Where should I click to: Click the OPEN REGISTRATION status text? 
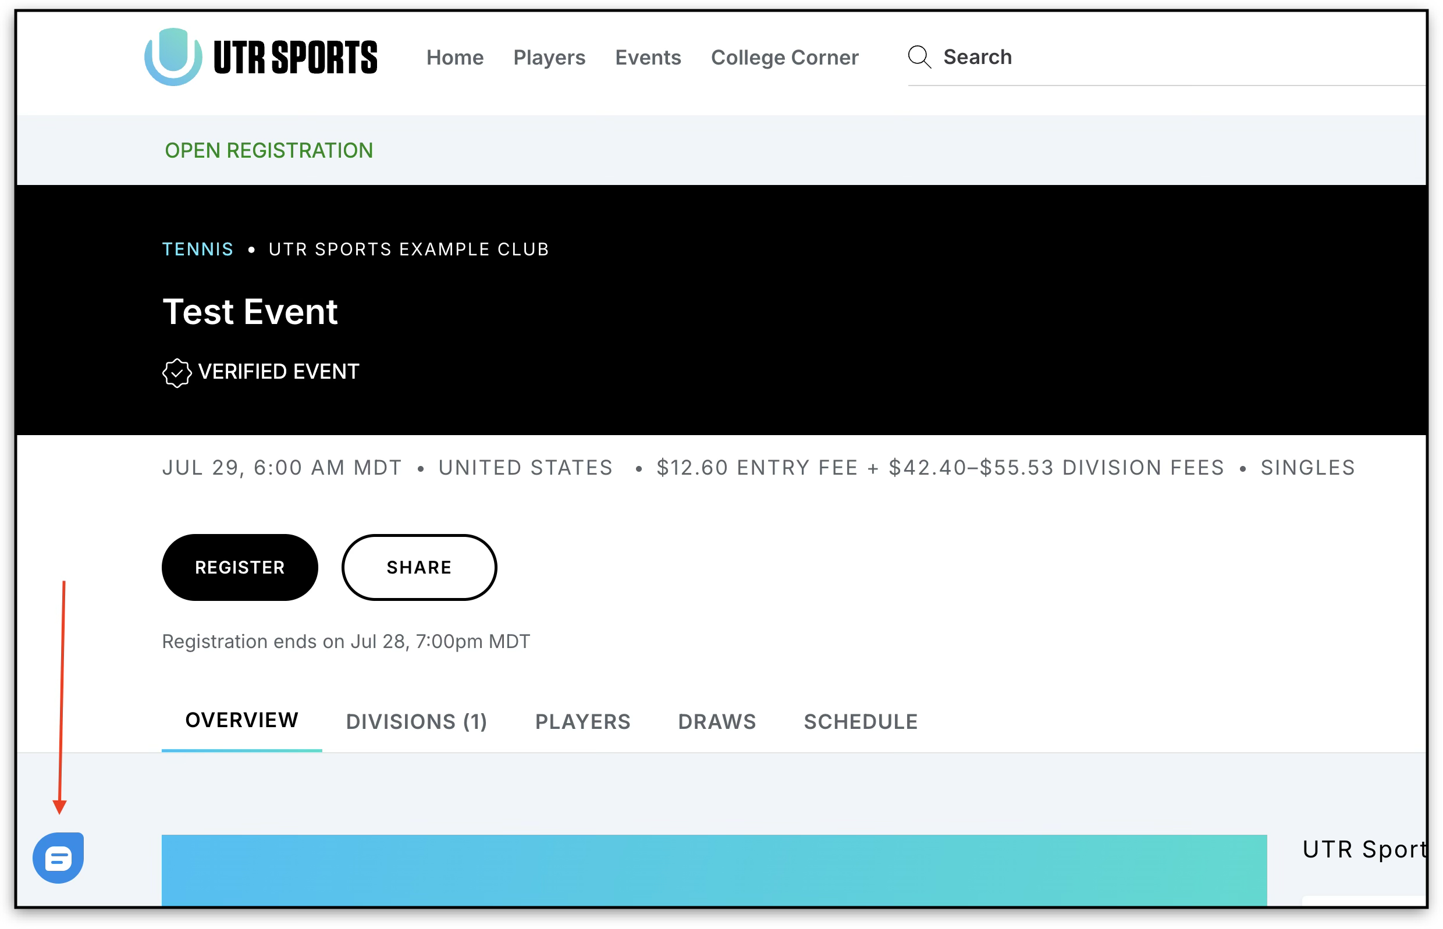(269, 150)
